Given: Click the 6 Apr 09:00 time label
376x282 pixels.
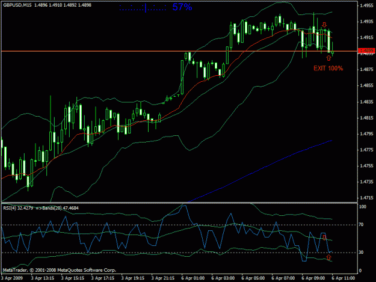Looking at the screenshot, I should [313, 278].
